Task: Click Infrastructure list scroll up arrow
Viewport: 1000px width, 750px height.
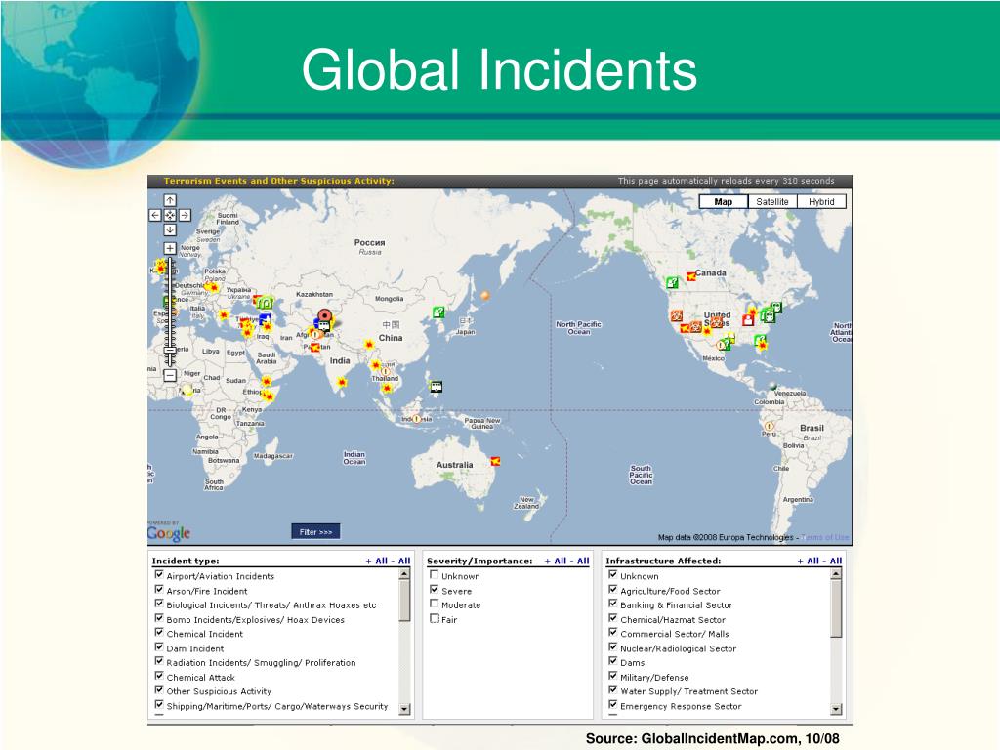Action: 836,574
